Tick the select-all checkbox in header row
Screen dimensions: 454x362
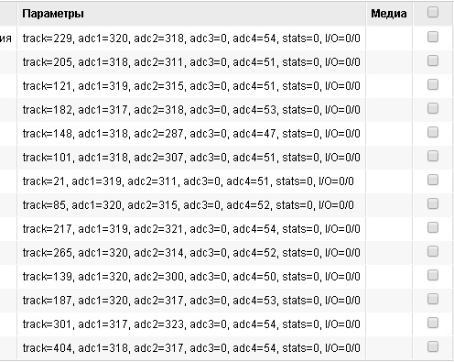point(433,13)
